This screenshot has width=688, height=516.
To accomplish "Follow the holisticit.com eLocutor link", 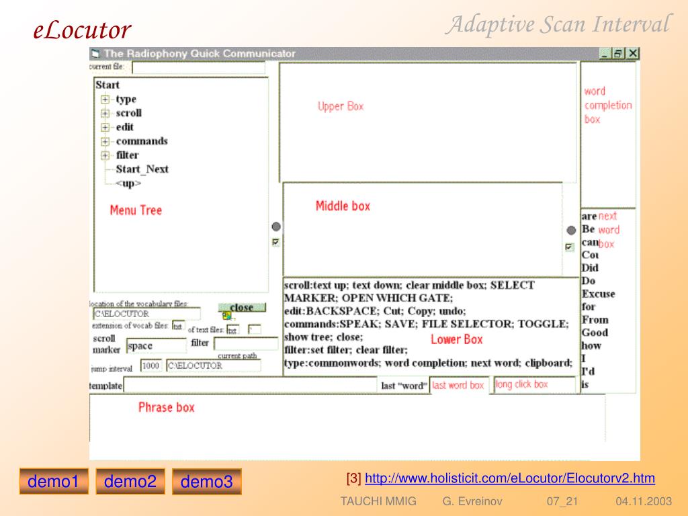I will [x=510, y=478].
